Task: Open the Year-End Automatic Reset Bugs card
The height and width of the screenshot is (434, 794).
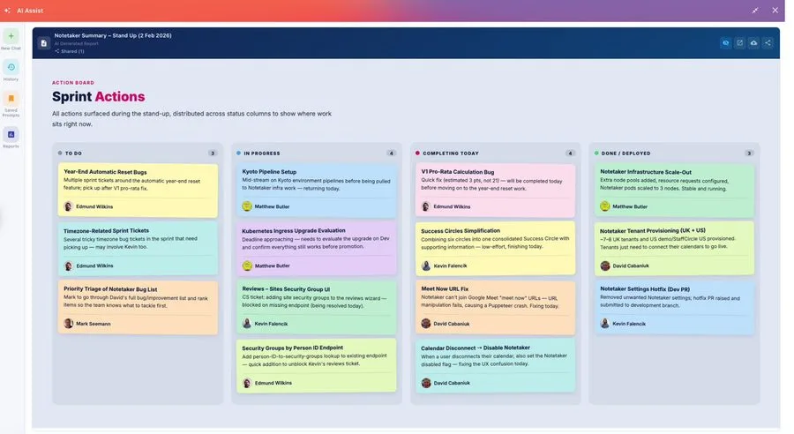Action: pyautogui.click(x=138, y=190)
